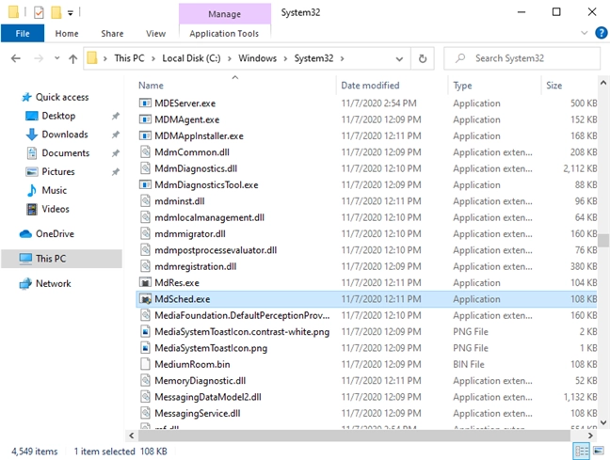Click the New folder quick access icon

56,12
